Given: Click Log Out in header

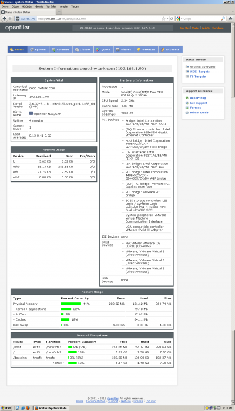Looking at the screenshot, I should pos(185,28).
